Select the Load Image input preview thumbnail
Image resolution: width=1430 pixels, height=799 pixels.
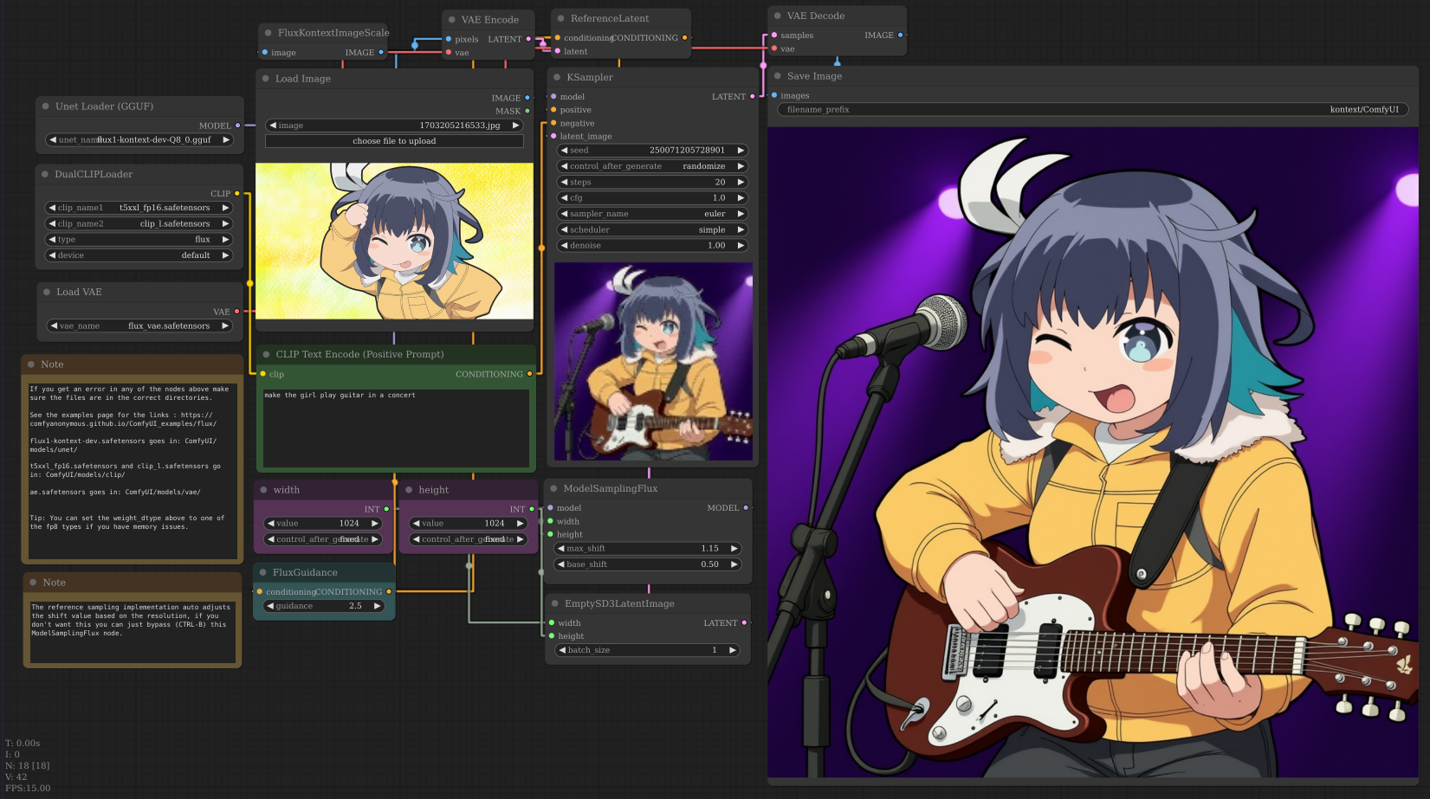pyautogui.click(x=394, y=241)
